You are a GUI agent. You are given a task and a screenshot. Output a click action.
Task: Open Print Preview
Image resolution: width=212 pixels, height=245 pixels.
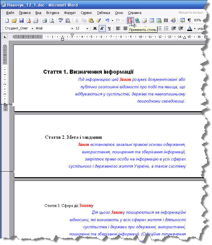[x=52, y=20]
